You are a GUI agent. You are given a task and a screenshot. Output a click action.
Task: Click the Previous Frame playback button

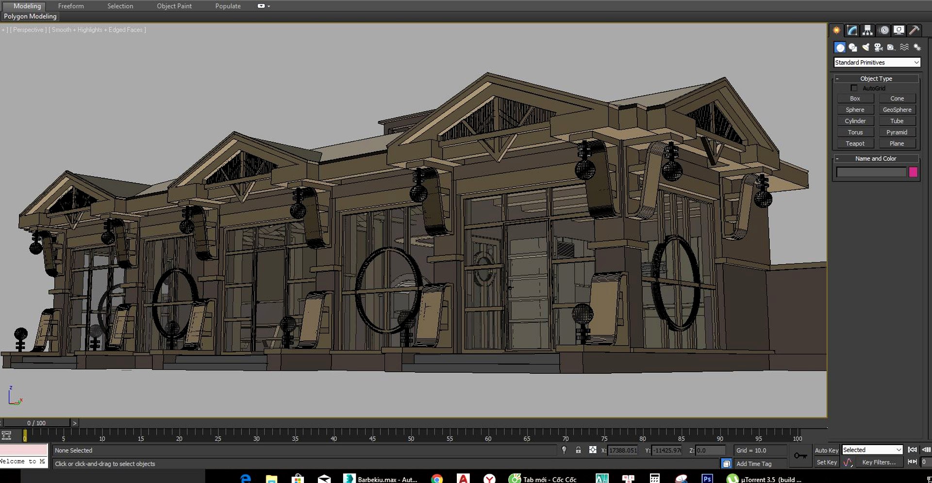coord(926,450)
